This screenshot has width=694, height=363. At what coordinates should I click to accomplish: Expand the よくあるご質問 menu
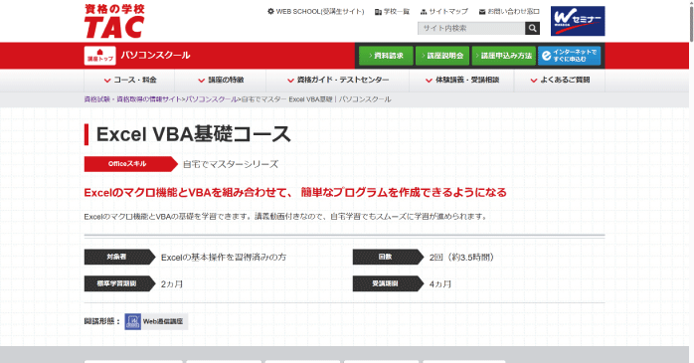[560, 81]
